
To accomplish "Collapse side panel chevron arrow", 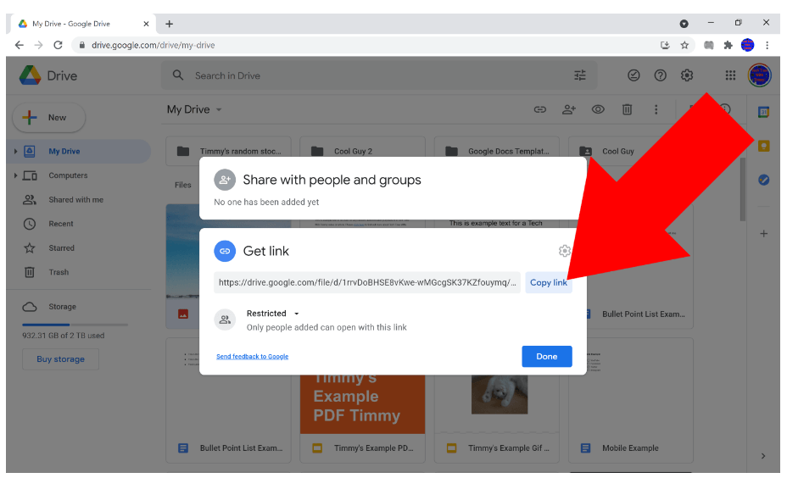I will 763,456.
